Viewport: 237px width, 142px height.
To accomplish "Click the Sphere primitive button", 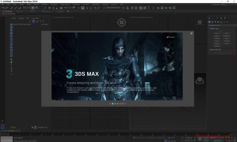I will [x=217, y=36].
